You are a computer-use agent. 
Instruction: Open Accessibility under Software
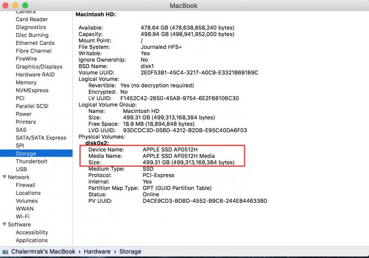pyautogui.click(x=32, y=232)
